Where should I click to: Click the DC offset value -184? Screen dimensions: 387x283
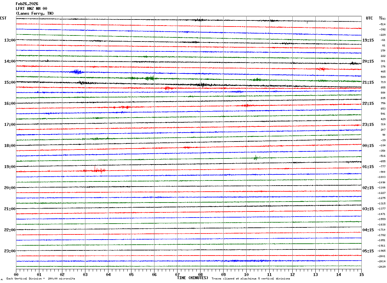(x=382, y=146)
